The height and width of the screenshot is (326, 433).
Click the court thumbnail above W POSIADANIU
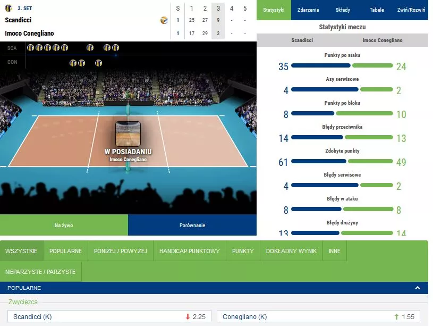pyautogui.click(x=128, y=134)
